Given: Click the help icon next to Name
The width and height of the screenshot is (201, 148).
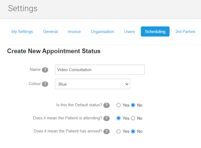Looking at the screenshot, I should pyautogui.click(x=45, y=70).
